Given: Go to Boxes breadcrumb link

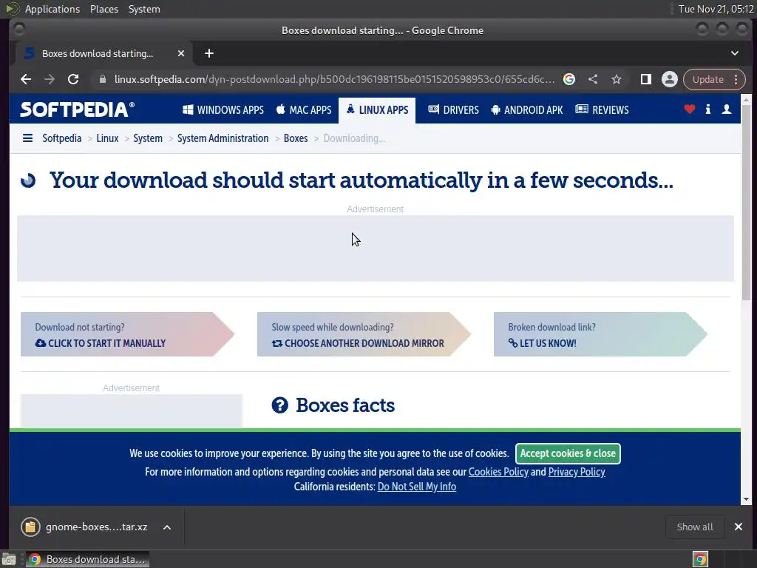Looking at the screenshot, I should pyautogui.click(x=296, y=138).
